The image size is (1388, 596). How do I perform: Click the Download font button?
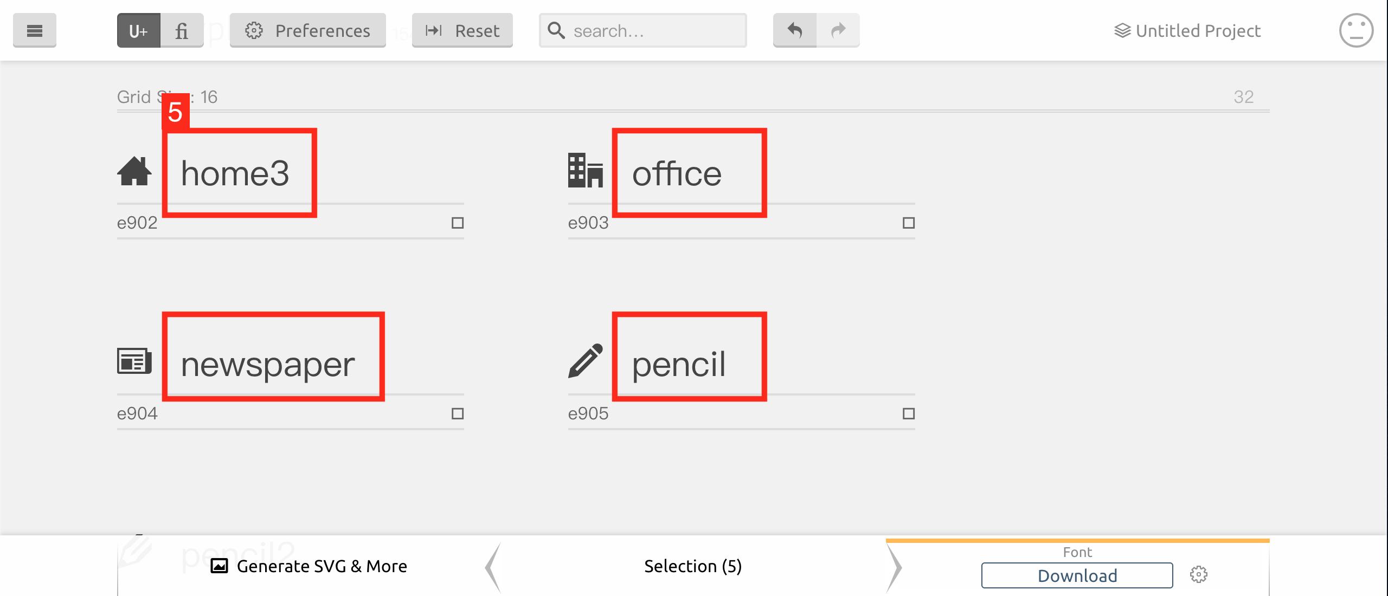pyautogui.click(x=1077, y=575)
